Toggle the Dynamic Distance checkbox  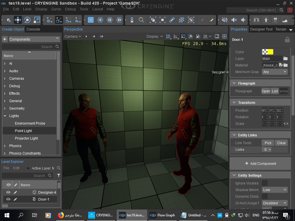(265, 196)
